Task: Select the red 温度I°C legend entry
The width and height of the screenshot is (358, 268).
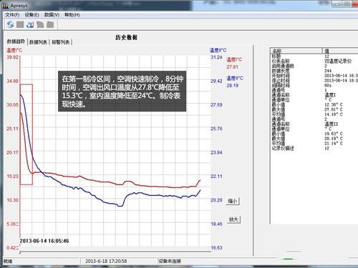Action: (234, 59)
